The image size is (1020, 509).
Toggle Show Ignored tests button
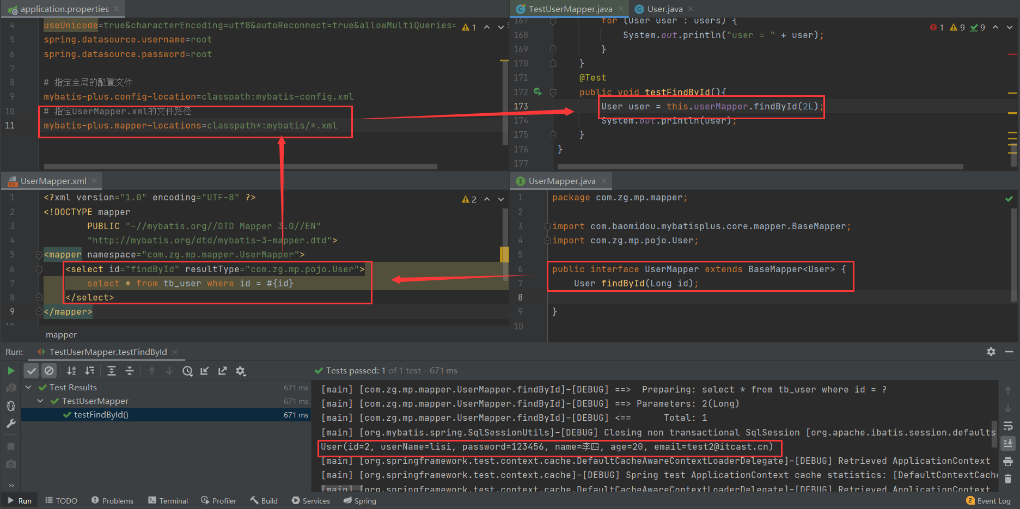tap(49, 371)
